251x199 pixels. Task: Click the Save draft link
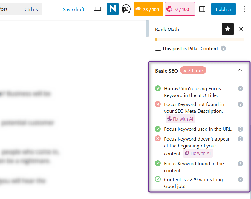(x=74, y=9)
